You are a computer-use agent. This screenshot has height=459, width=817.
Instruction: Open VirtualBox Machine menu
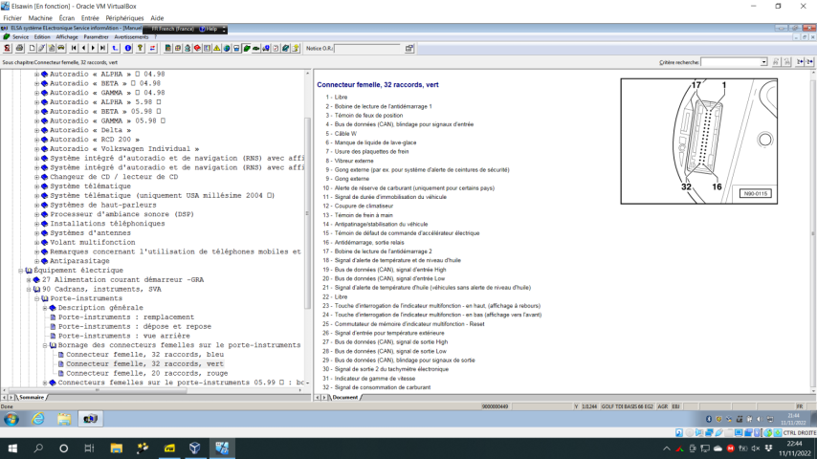40,18
